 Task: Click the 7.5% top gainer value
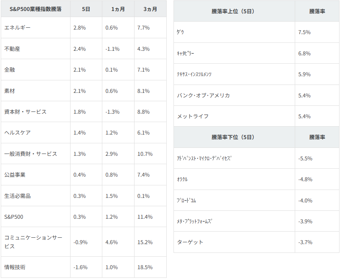[x=304, y=32]
